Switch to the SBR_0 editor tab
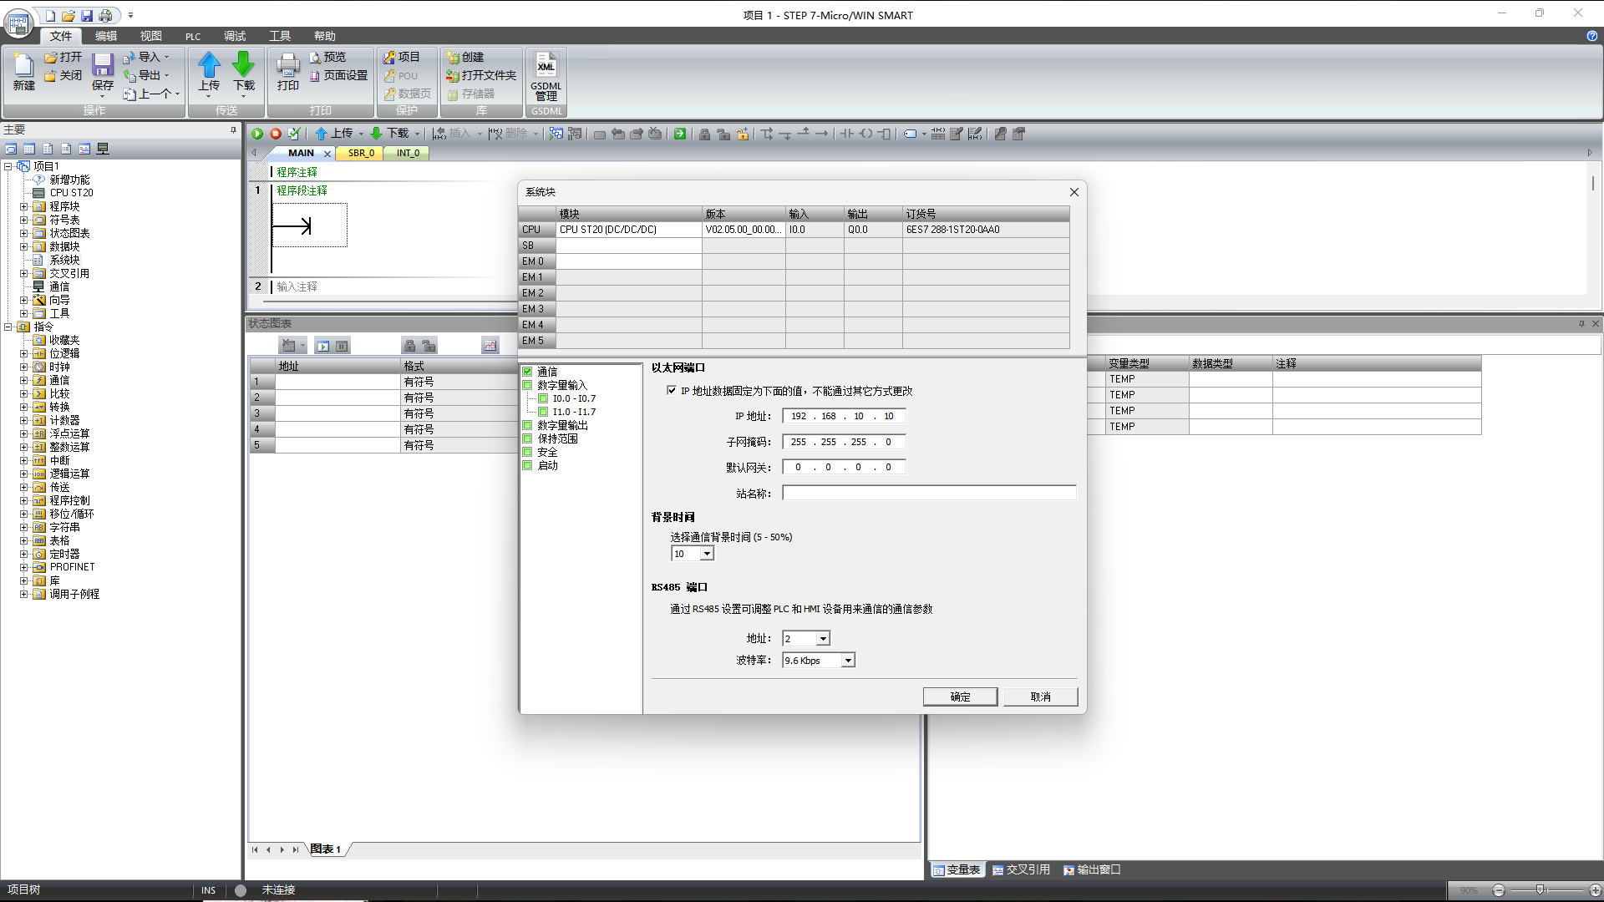Image resolution: width=1604 pixels, height=902 pixels. (361, 153)
